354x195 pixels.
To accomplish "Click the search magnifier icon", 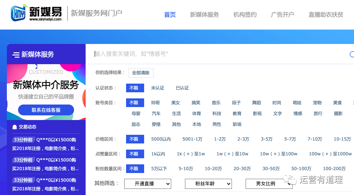I will tap(352, 54).
